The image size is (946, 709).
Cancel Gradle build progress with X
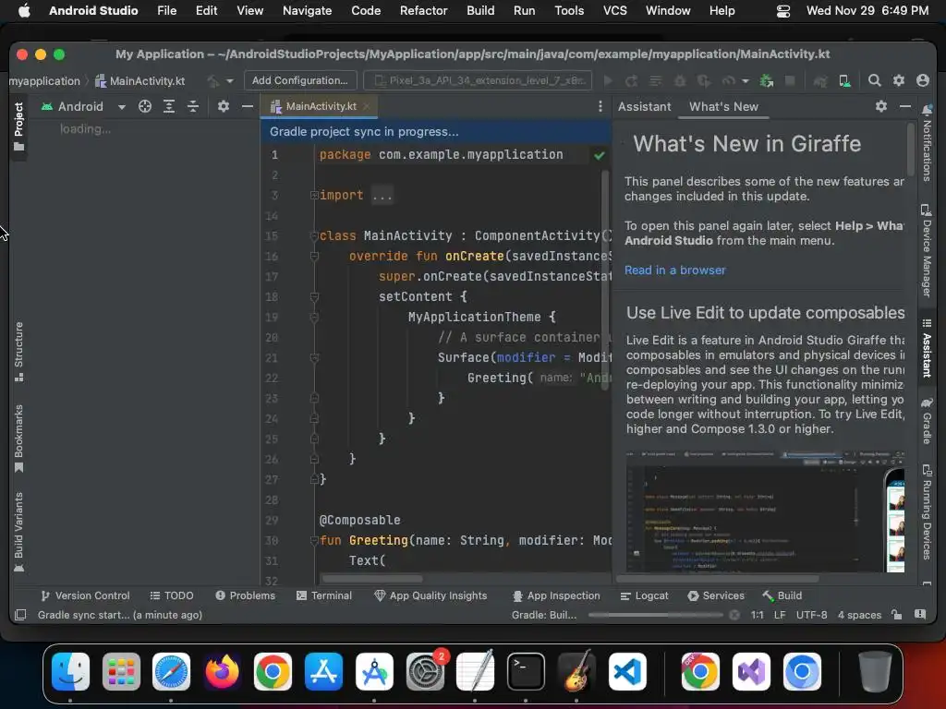[x=734, y=615]
